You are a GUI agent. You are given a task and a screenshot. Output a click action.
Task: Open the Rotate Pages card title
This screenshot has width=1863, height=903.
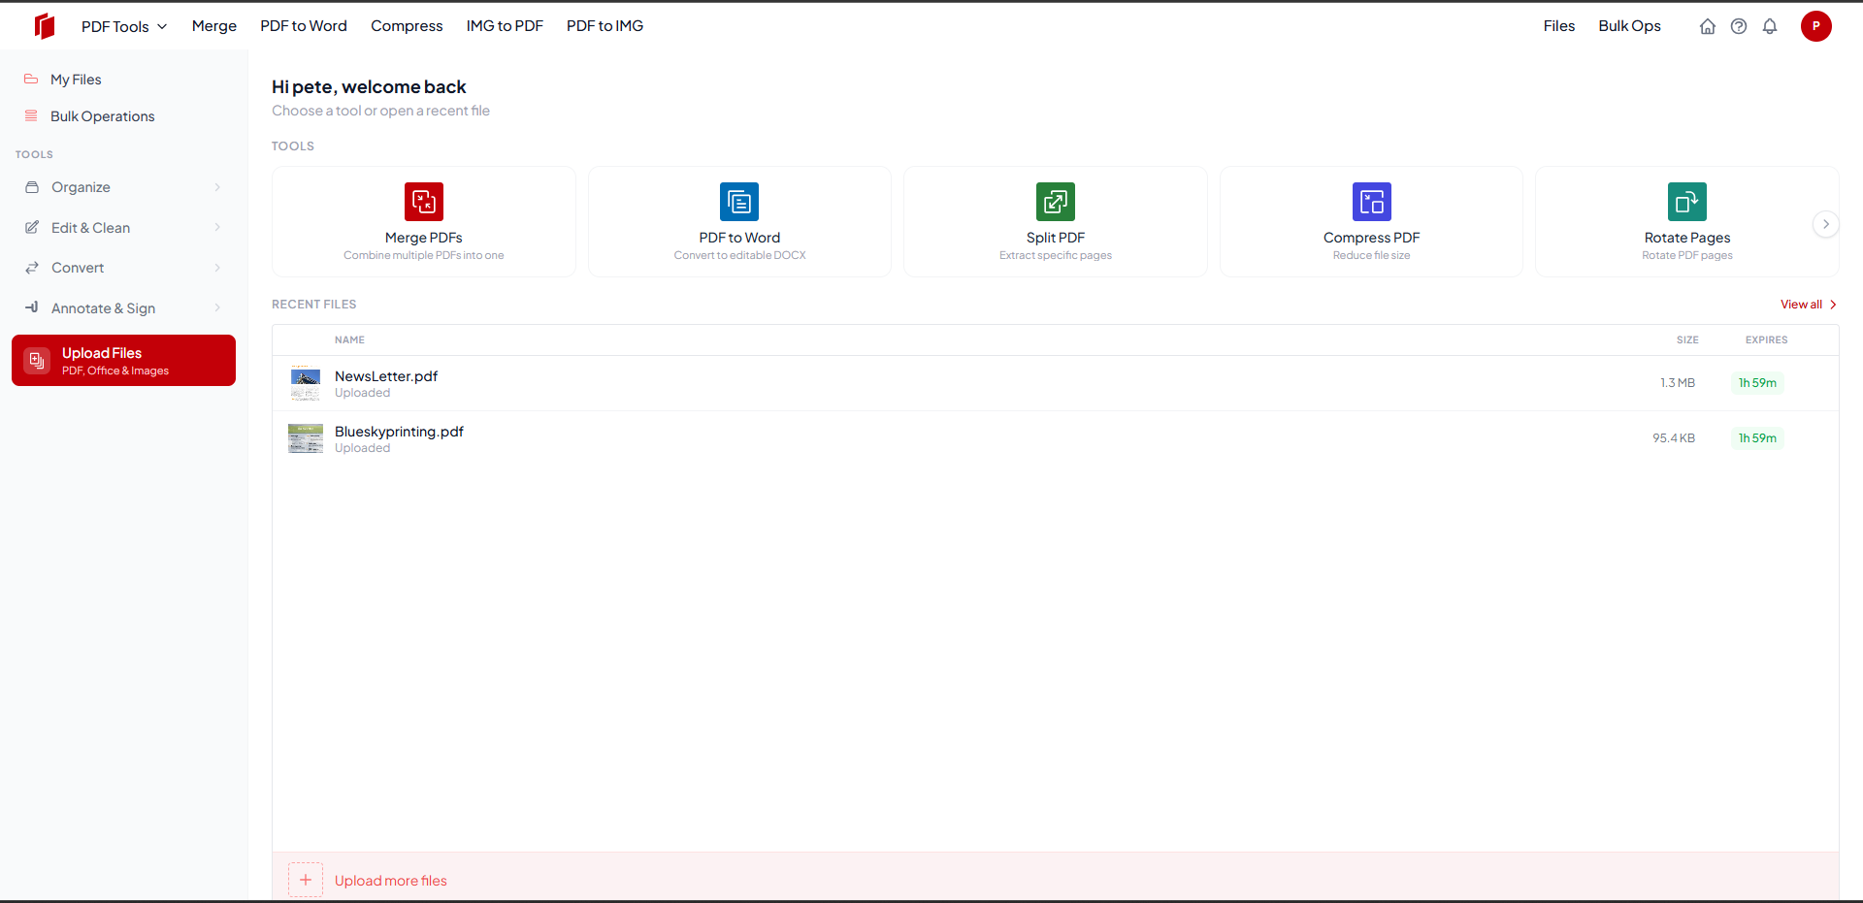(1687, 238)
